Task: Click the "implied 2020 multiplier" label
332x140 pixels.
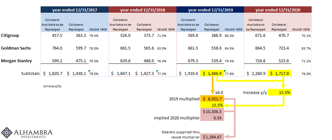Action: [x=177, y=118]
